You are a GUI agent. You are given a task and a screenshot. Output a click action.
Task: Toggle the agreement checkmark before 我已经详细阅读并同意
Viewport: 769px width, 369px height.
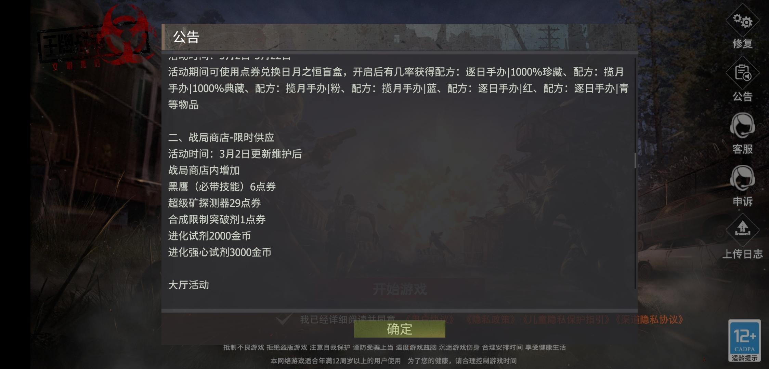click(284, 319)
